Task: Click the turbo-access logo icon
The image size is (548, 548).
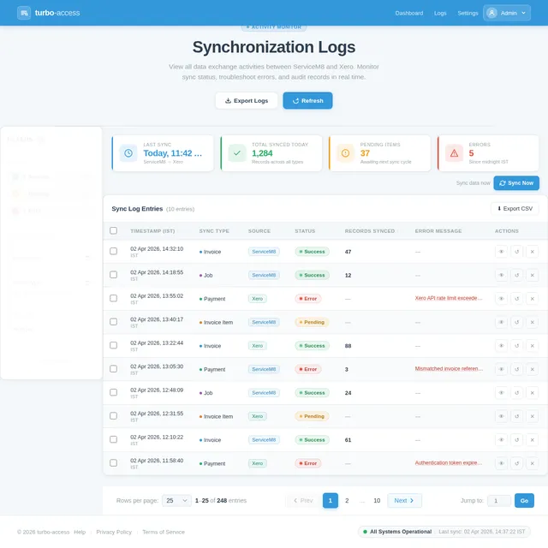Action: [24, 13]
